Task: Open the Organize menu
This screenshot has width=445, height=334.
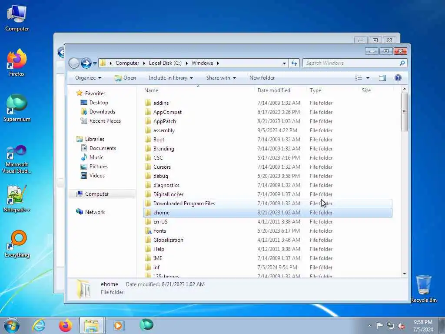Action: (88, 78)
